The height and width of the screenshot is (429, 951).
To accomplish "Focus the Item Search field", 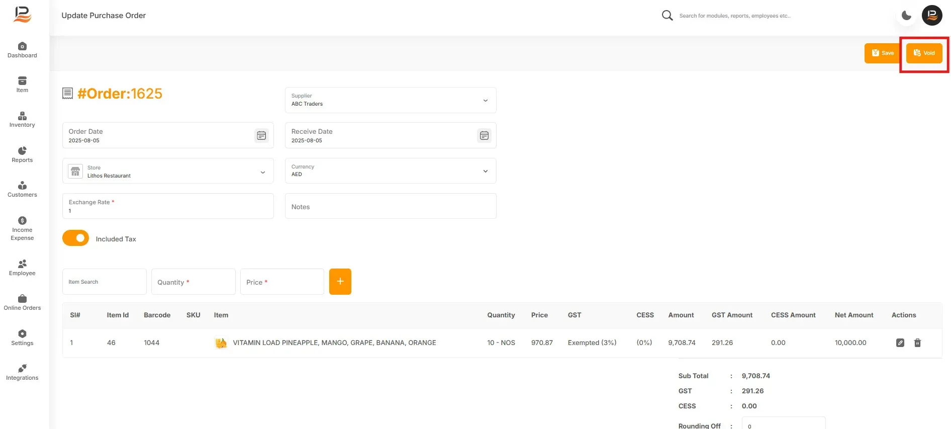I will pos(105,282).
